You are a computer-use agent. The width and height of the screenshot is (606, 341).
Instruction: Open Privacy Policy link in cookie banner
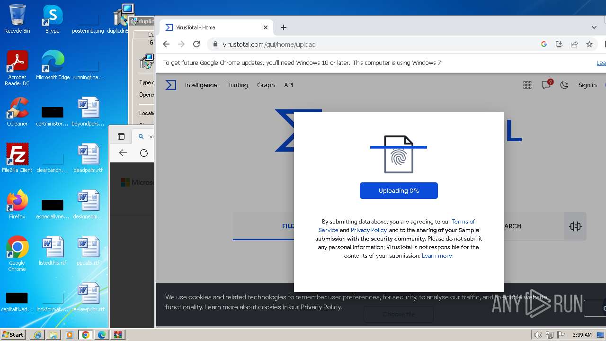(x=321, y=307)
